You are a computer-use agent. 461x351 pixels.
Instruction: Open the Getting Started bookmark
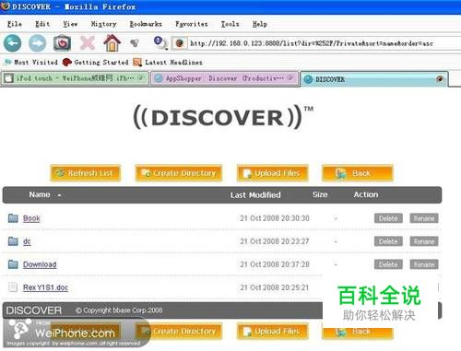click(96, 63)
